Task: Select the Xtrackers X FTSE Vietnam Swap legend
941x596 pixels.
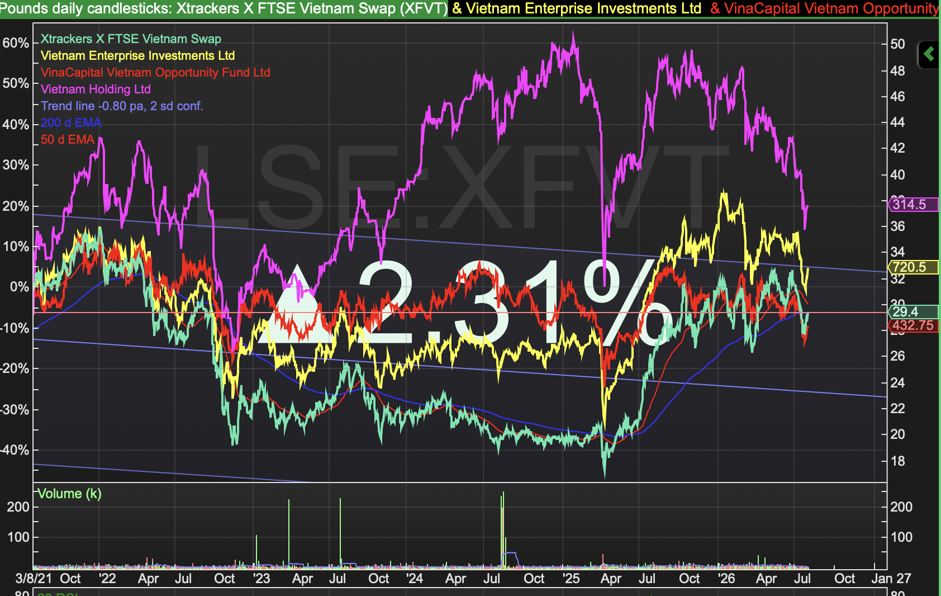Action: point(131,39)
